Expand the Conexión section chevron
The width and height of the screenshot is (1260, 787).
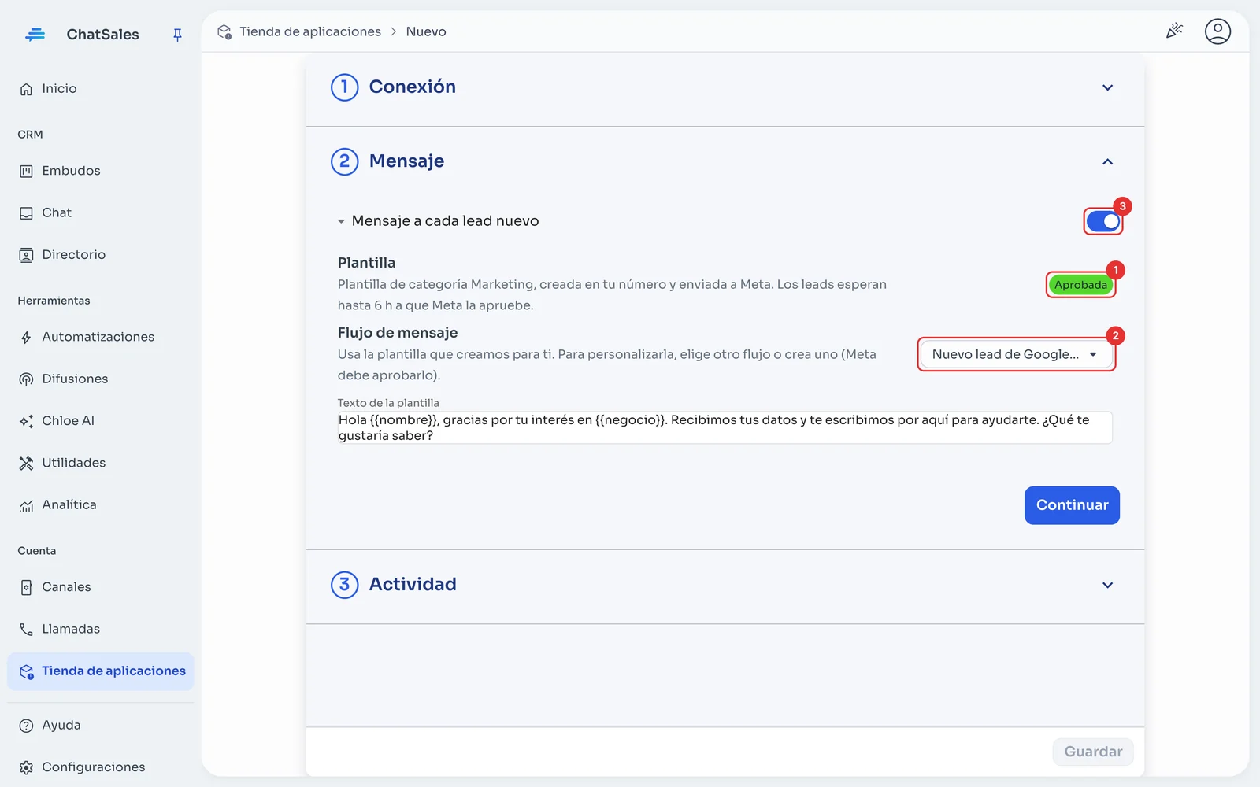coord(1107,87)
